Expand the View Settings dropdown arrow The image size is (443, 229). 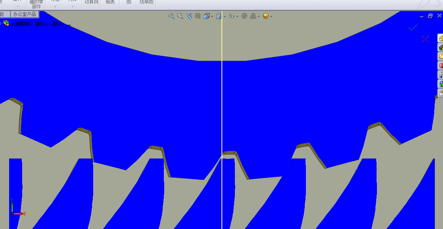pos(271,16)
